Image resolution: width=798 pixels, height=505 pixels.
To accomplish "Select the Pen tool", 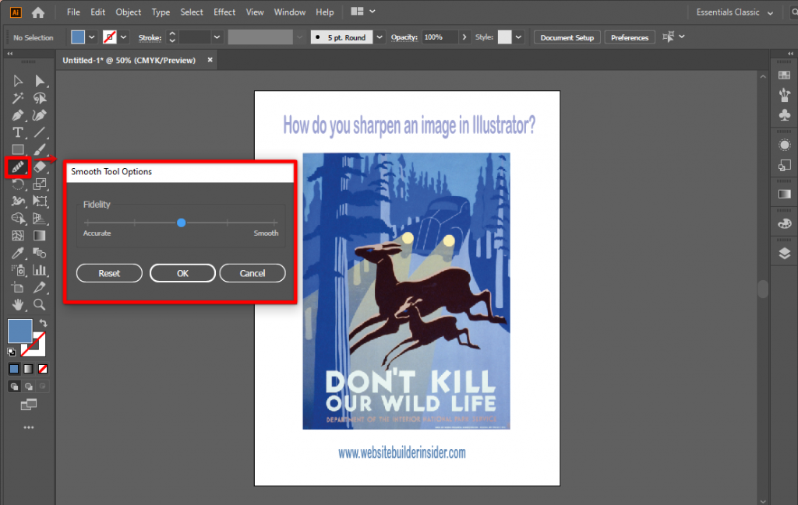I will 19,114.
